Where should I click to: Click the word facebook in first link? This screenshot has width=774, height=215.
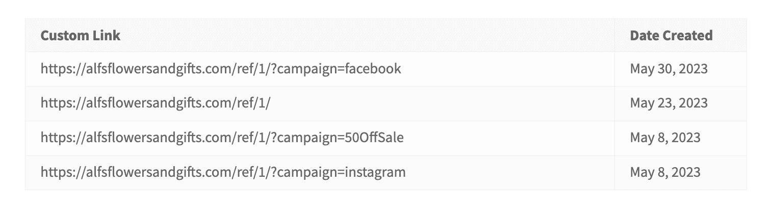[x=373, y=69]
